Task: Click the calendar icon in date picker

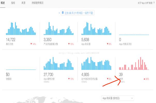Action: tap(63, 13)
